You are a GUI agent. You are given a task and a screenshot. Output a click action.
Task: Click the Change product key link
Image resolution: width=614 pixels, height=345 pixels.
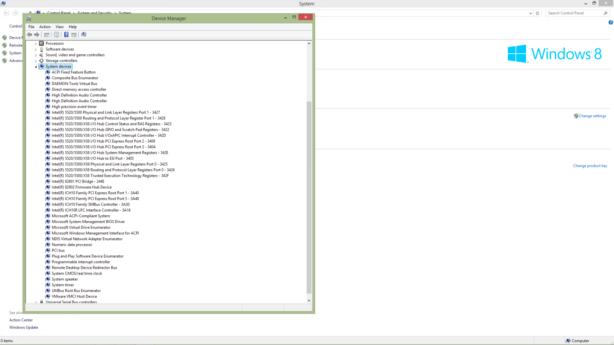click(590, 166)
